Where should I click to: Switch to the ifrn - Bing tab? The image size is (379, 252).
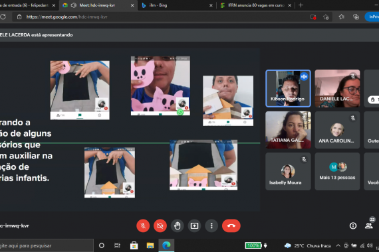point(177,5)
